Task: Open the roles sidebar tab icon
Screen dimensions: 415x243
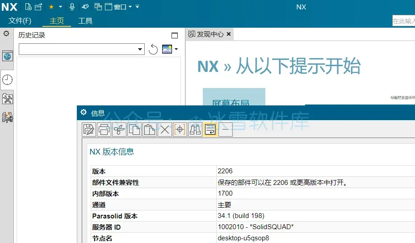Action: point(8,117)
